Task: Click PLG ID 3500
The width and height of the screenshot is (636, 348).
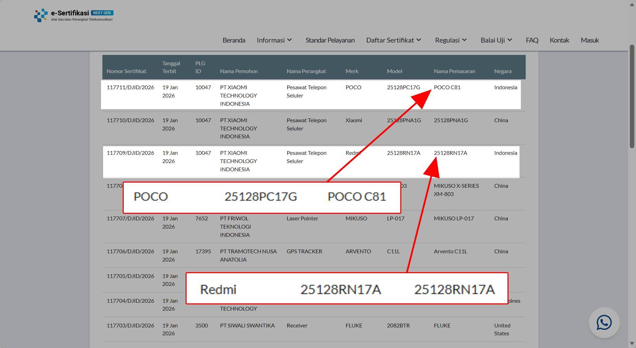Action: 201,325
